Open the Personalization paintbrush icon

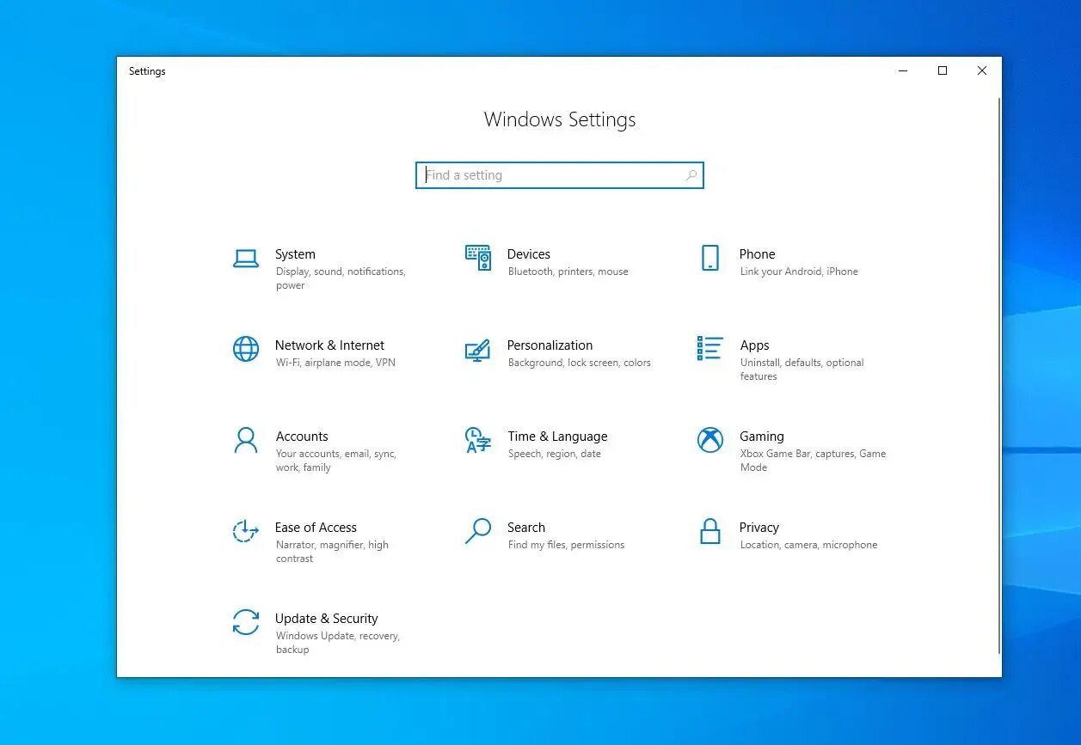477,350
